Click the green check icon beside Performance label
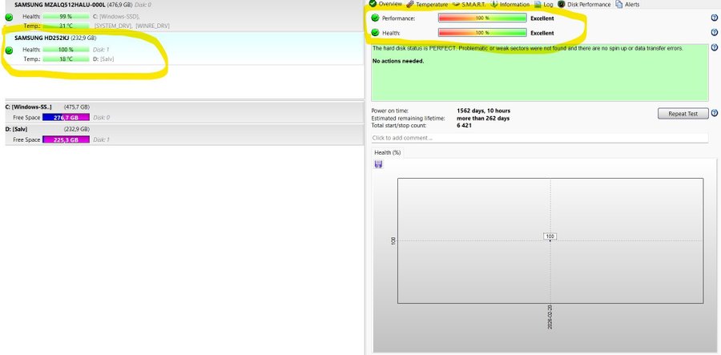721x355 pixels. 375,18
